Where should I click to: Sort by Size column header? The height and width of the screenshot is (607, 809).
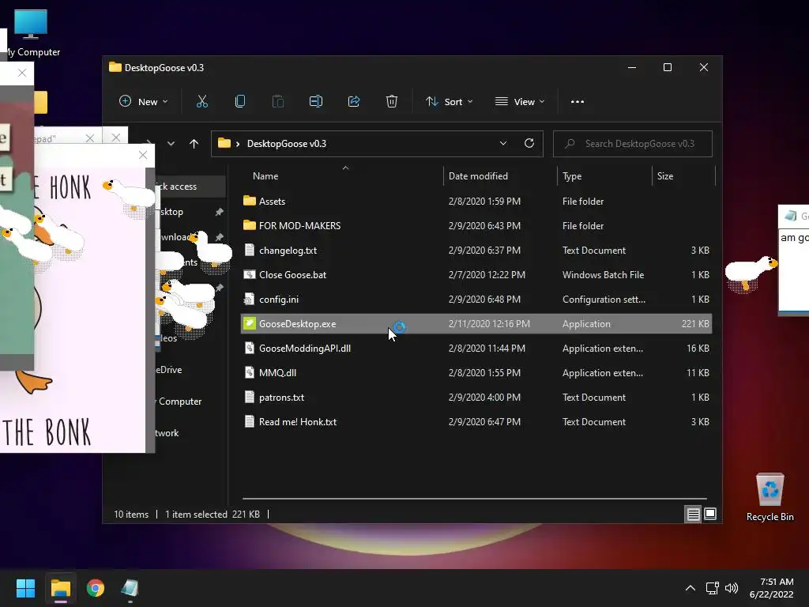coord(664,176)
